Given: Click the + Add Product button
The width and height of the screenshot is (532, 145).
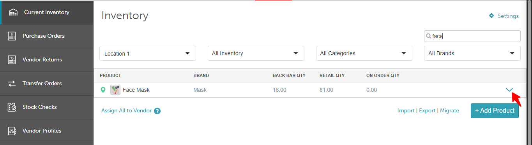Looking at the screenshot, I should (x=495, y=110).
